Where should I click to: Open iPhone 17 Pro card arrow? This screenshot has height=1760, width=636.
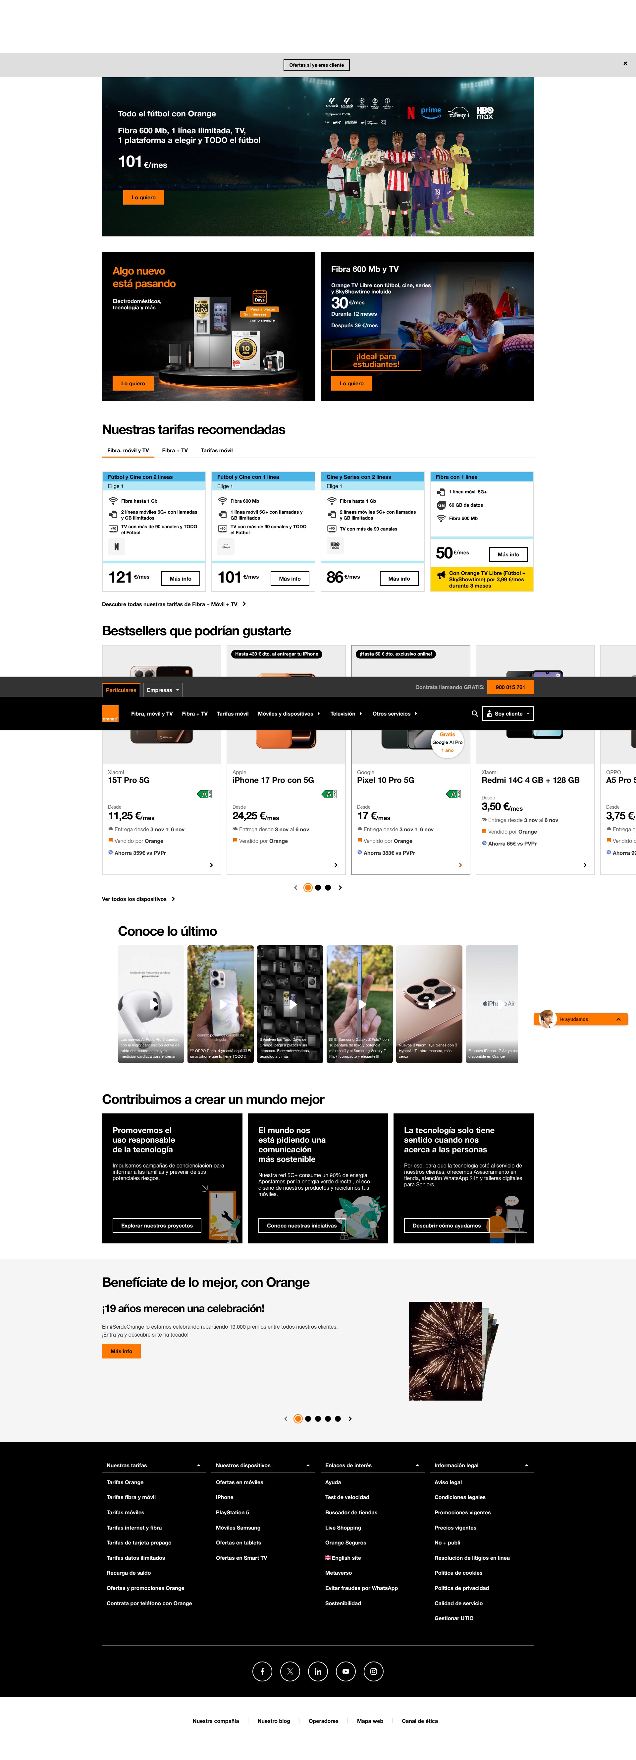(336, 865)
